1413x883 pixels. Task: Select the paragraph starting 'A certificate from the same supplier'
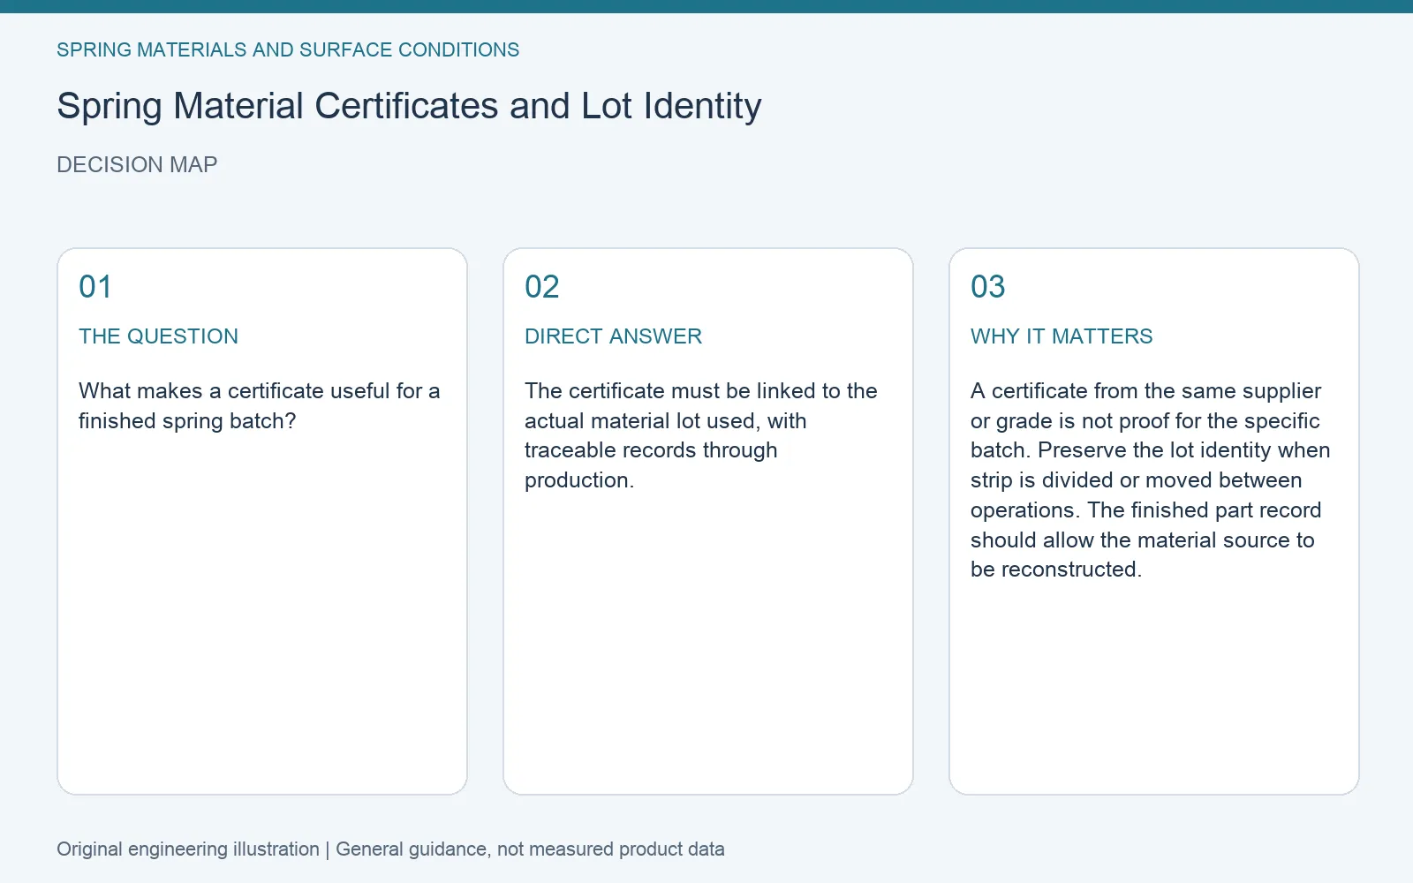point(1150,480)
